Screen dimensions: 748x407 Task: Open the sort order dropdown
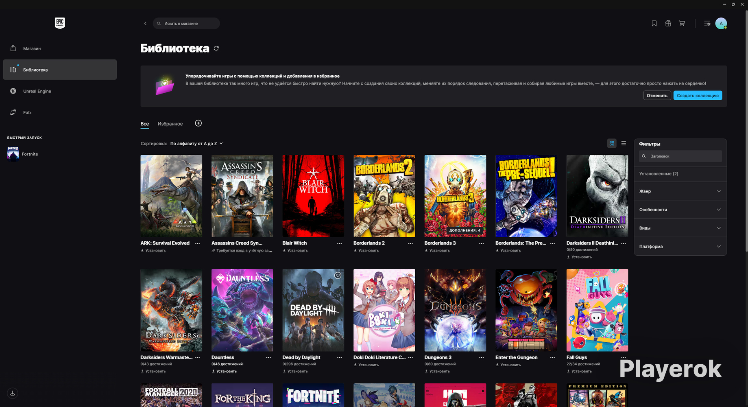[196, 144]
